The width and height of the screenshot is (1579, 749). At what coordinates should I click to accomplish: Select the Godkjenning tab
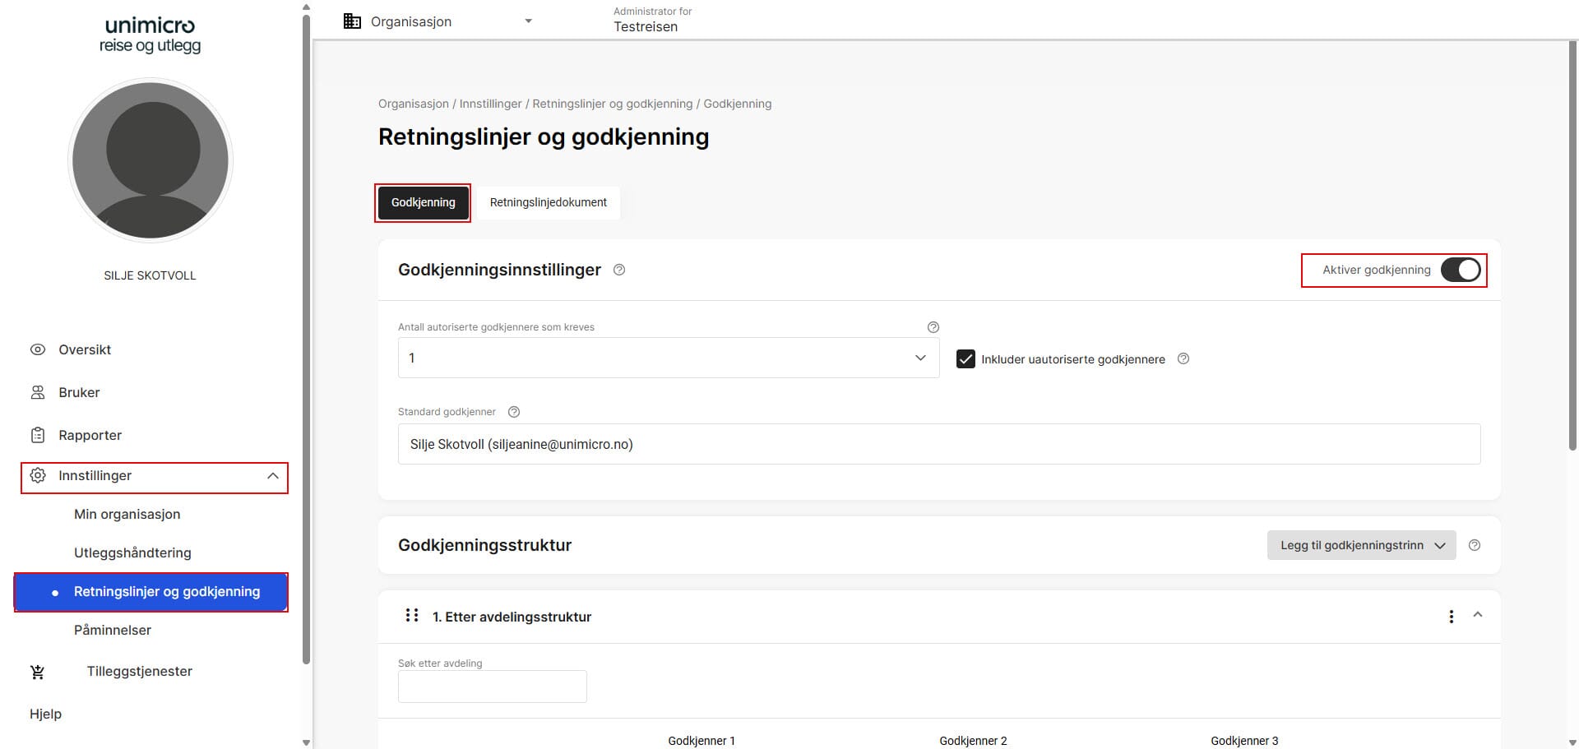[423, 202]
